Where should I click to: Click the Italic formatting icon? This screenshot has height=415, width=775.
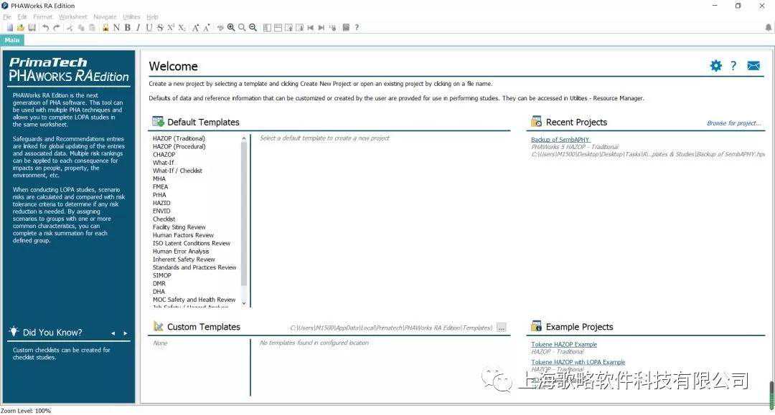[138, 28]
